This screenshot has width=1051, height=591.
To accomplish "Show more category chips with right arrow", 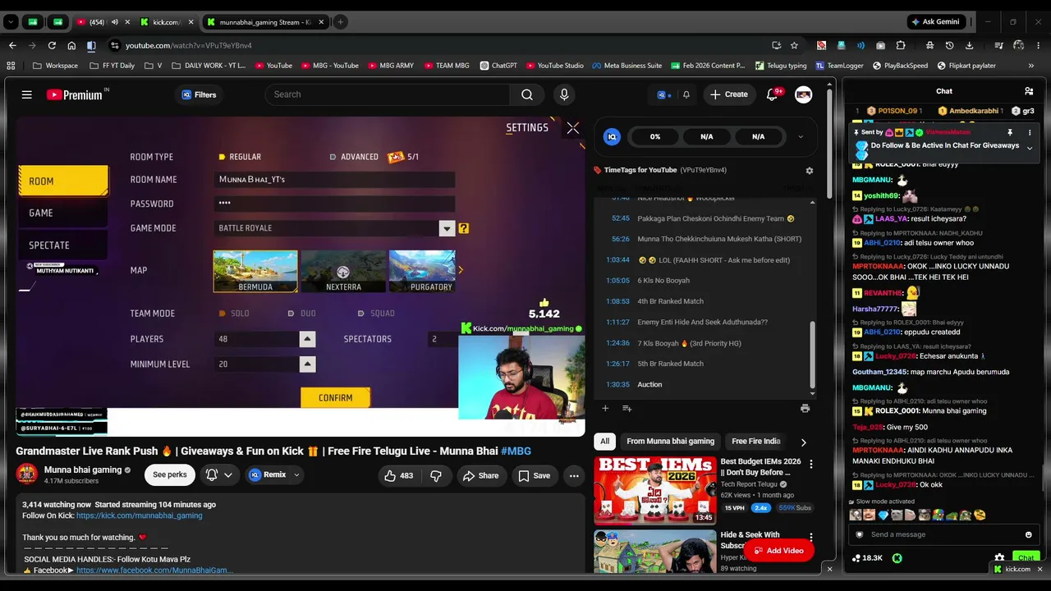I will point(803,442).
